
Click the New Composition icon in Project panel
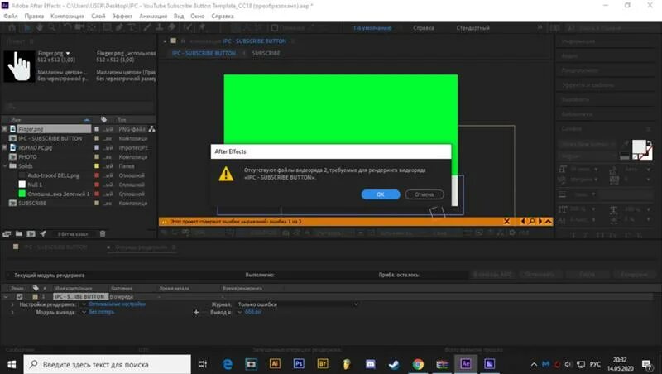point(31,233)
